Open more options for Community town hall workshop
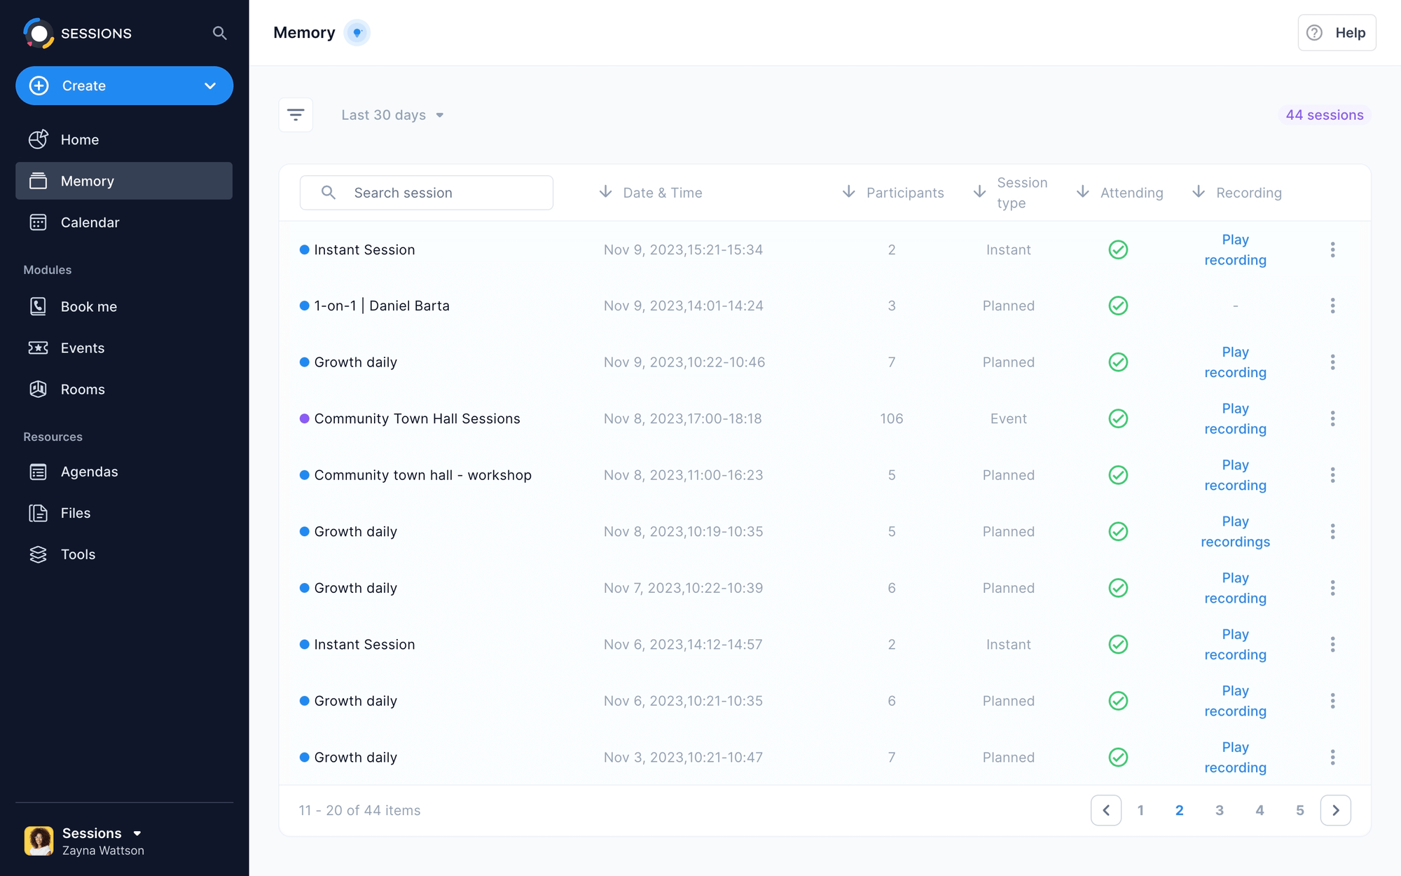1401x876 pixels. tap(1332, 475)
